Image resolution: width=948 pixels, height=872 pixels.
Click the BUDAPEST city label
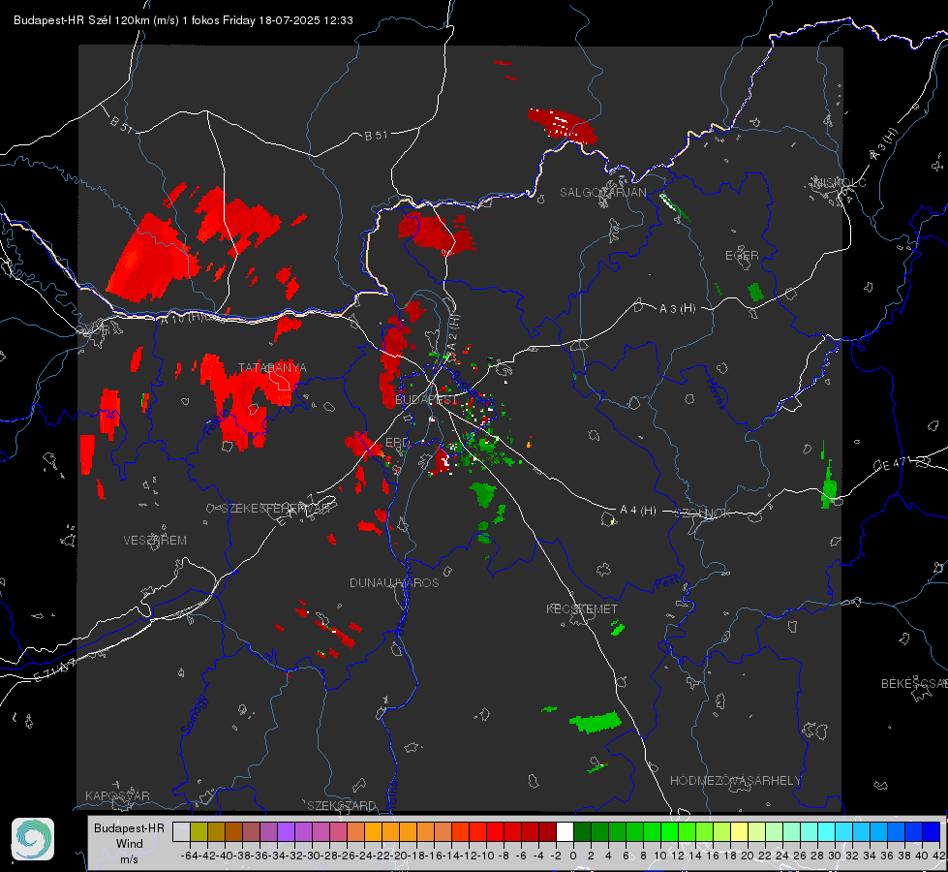tap(426, 400)
